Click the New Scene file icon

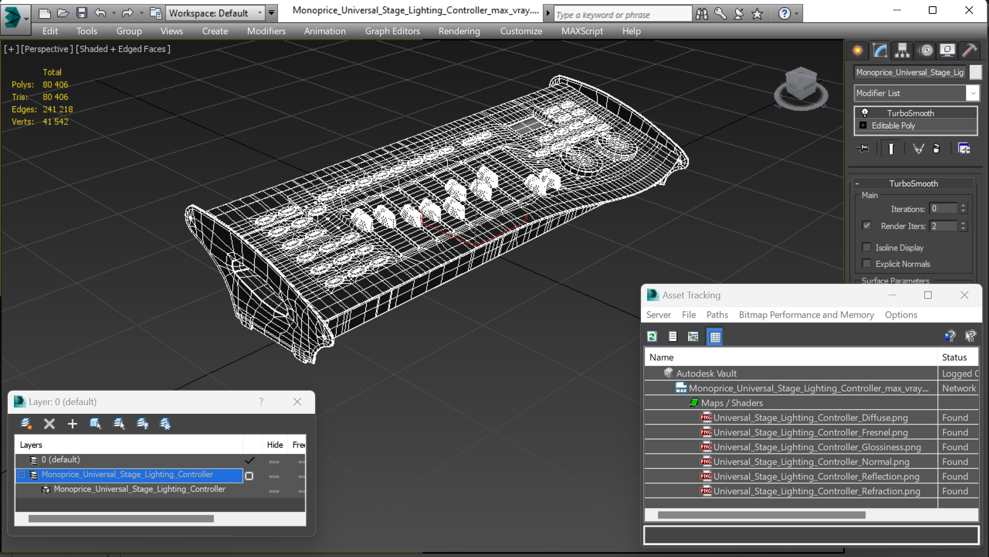pyautogui.click(x=44, y=13)
